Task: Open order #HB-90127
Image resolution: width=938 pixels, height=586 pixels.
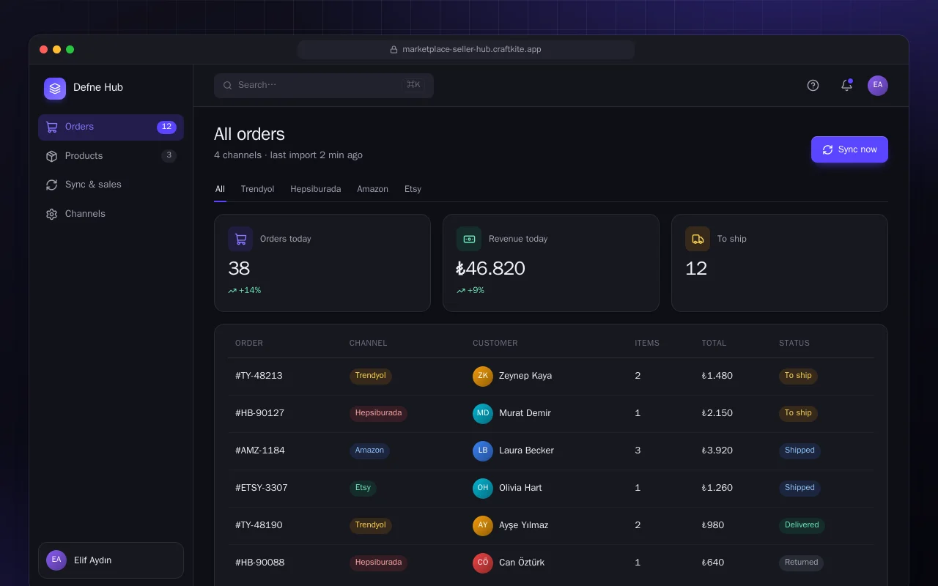Action: (x=259, y=413)
